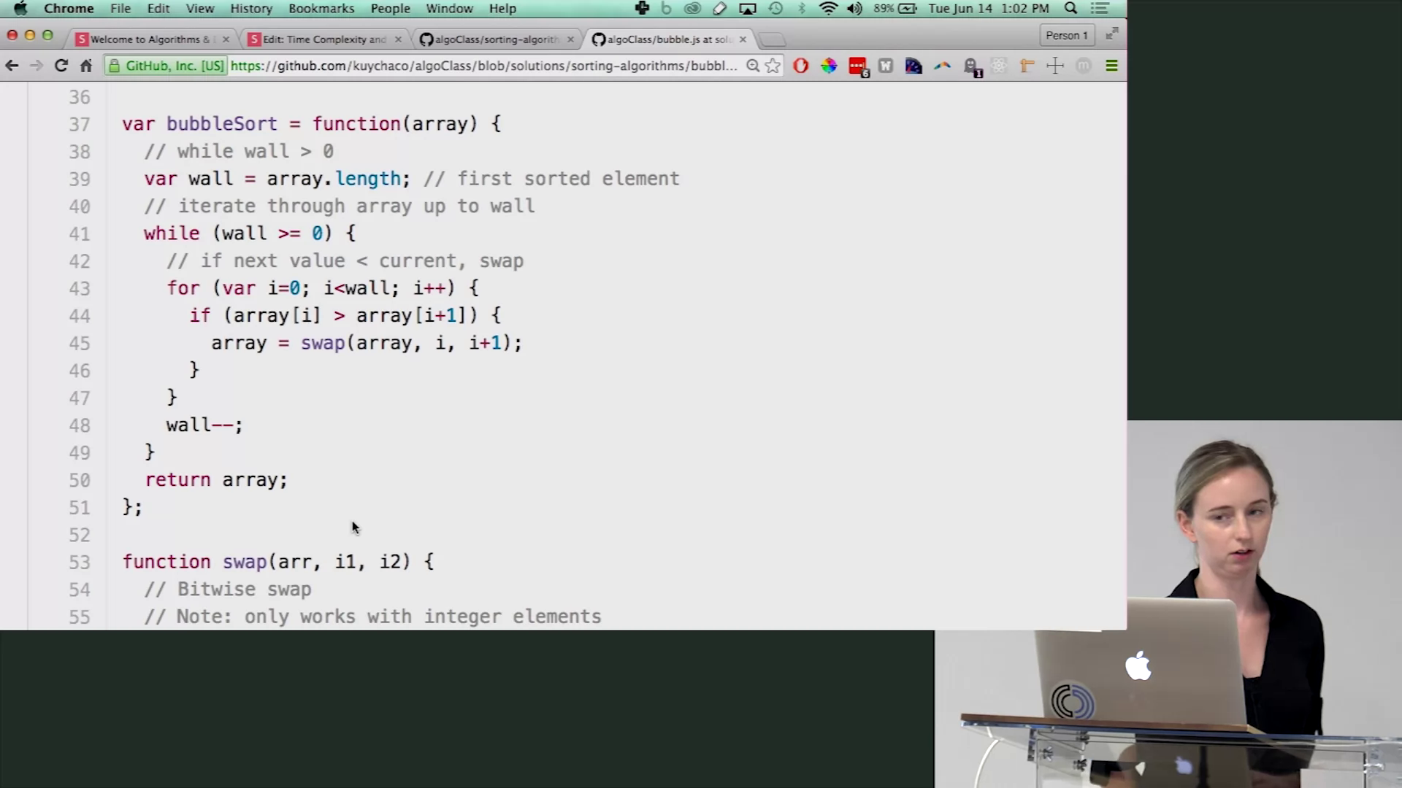
Task: Click the extensions puzzle icon in toolbar
Action: coord(1055,66)
